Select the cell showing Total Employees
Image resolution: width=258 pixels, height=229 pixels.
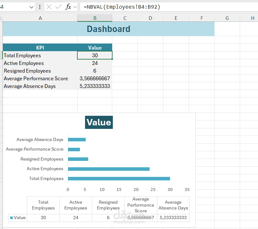coord(22,55)
